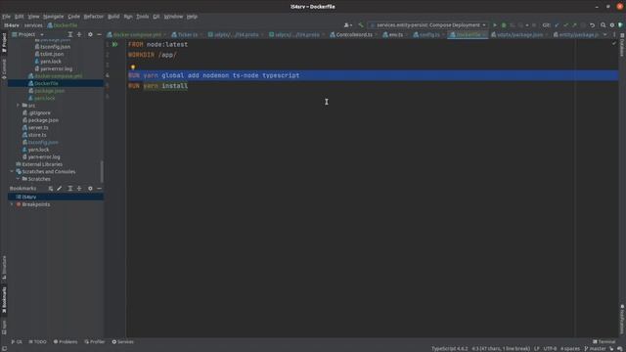Select server.ts in the project tree
Screen dimensions: 626x352
pyautogui.click(x=38, y=128)
